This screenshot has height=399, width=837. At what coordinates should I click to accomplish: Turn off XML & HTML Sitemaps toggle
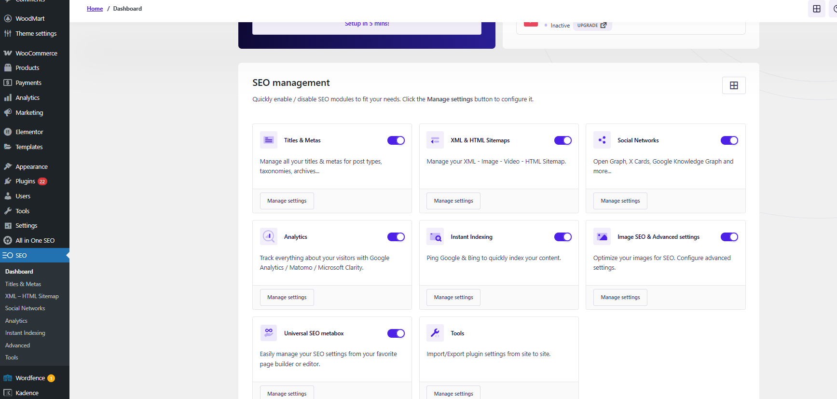coord(563,140)
